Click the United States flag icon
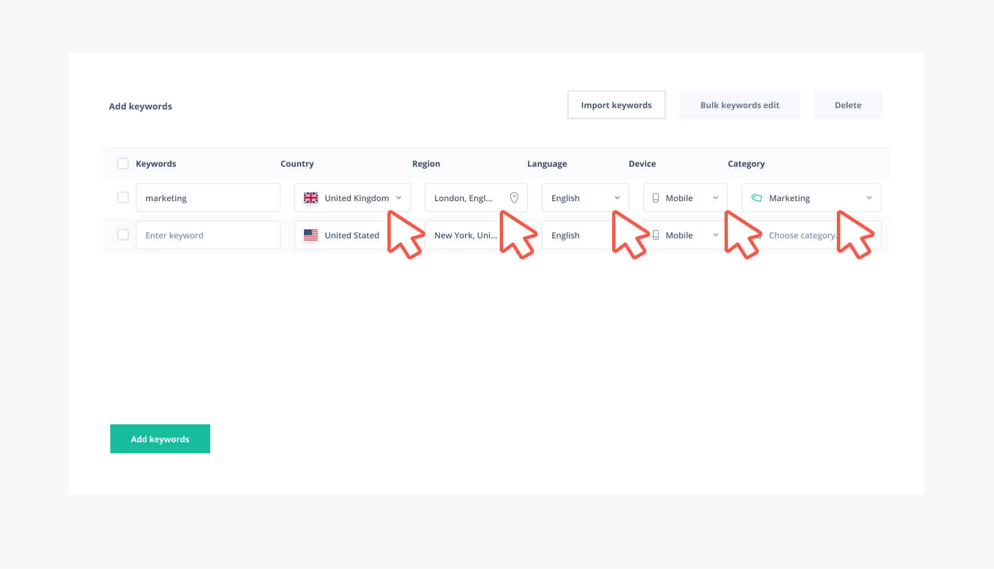The width and height of the screenshot is (994, 569). click(x=311, y=235)
